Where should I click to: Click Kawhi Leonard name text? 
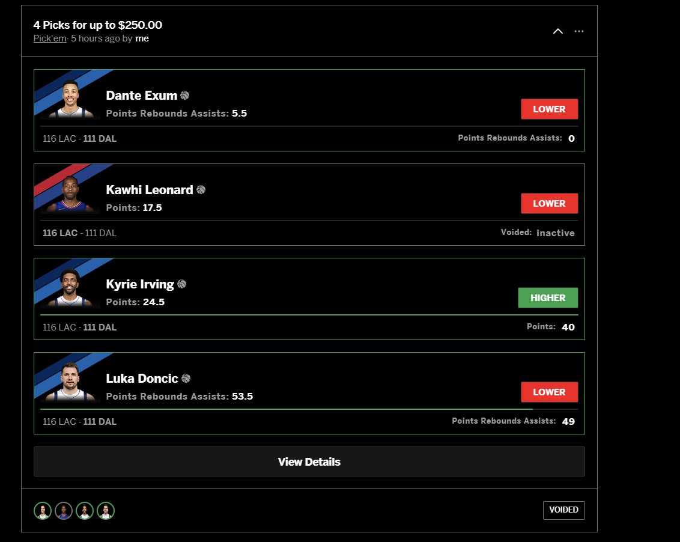pos(149,190)
